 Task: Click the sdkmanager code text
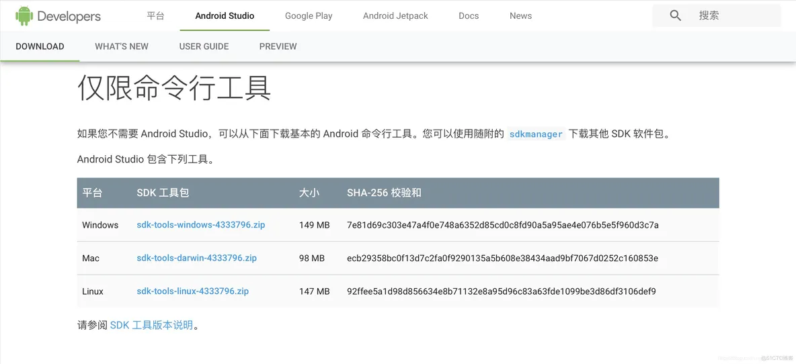tap(536, 134)
